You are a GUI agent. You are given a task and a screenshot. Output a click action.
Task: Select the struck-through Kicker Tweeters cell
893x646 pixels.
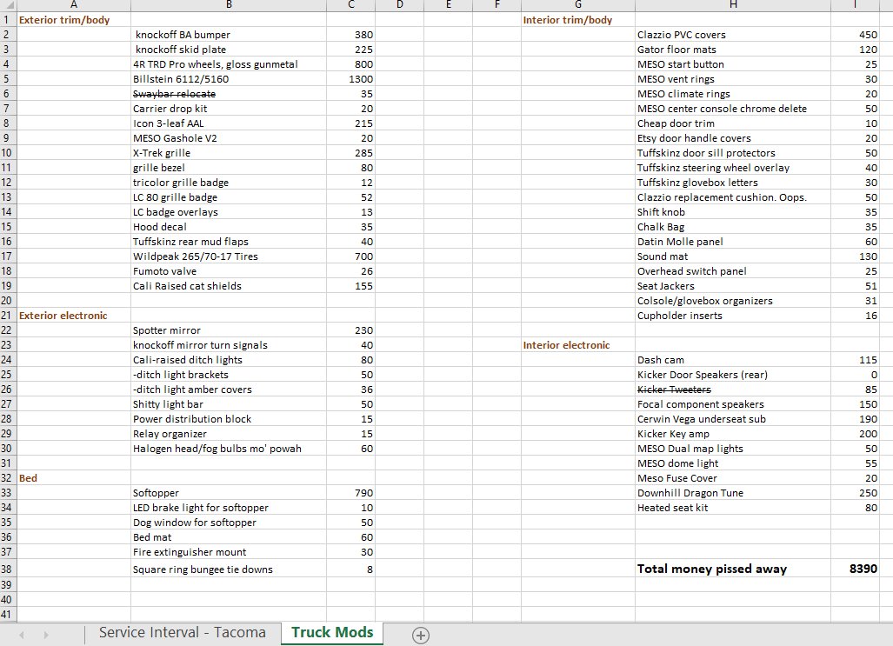pos(733,390)
